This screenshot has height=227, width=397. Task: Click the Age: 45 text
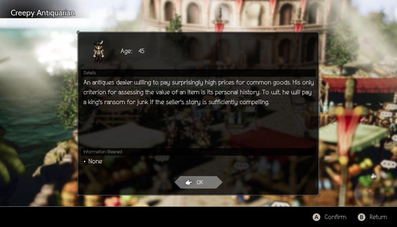(x=132, y=51)
